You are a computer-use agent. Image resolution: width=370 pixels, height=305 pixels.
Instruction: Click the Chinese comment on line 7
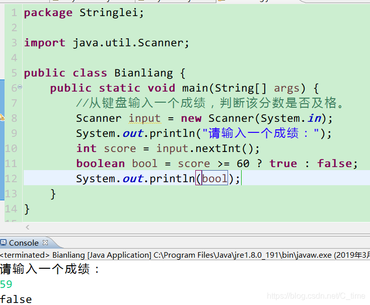(x=210, y=103)
